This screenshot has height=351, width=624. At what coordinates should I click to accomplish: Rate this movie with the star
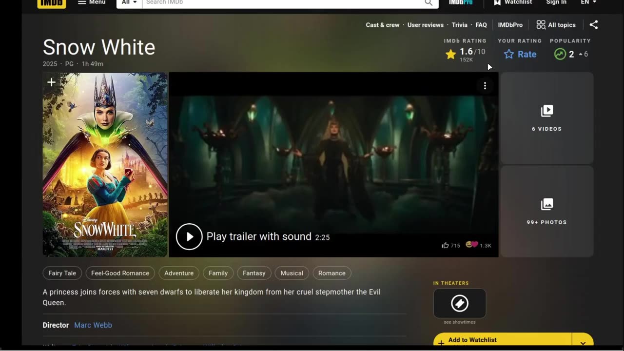click(520, 54)
